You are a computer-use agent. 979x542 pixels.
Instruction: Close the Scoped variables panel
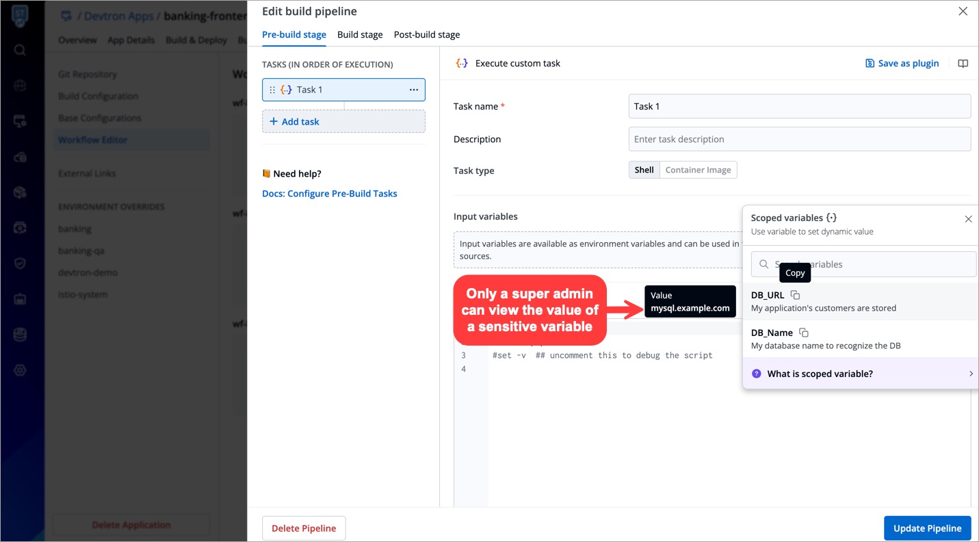[x=968, y=219]
